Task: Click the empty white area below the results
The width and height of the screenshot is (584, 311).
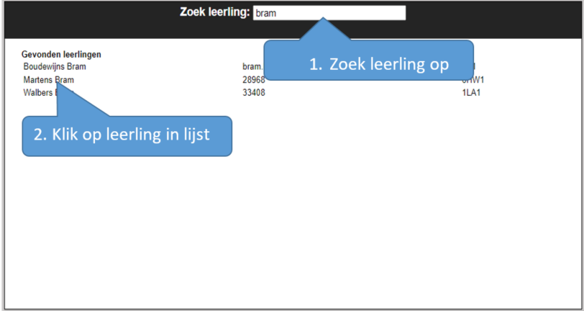Action: 288,230
